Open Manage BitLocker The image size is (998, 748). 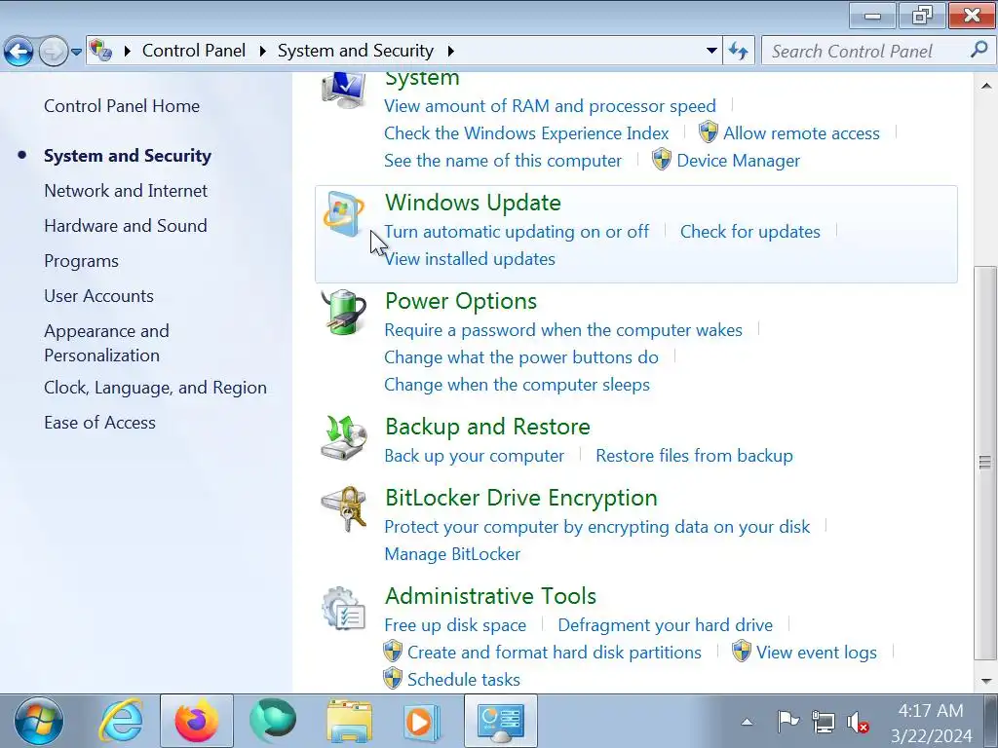[452, 554]
